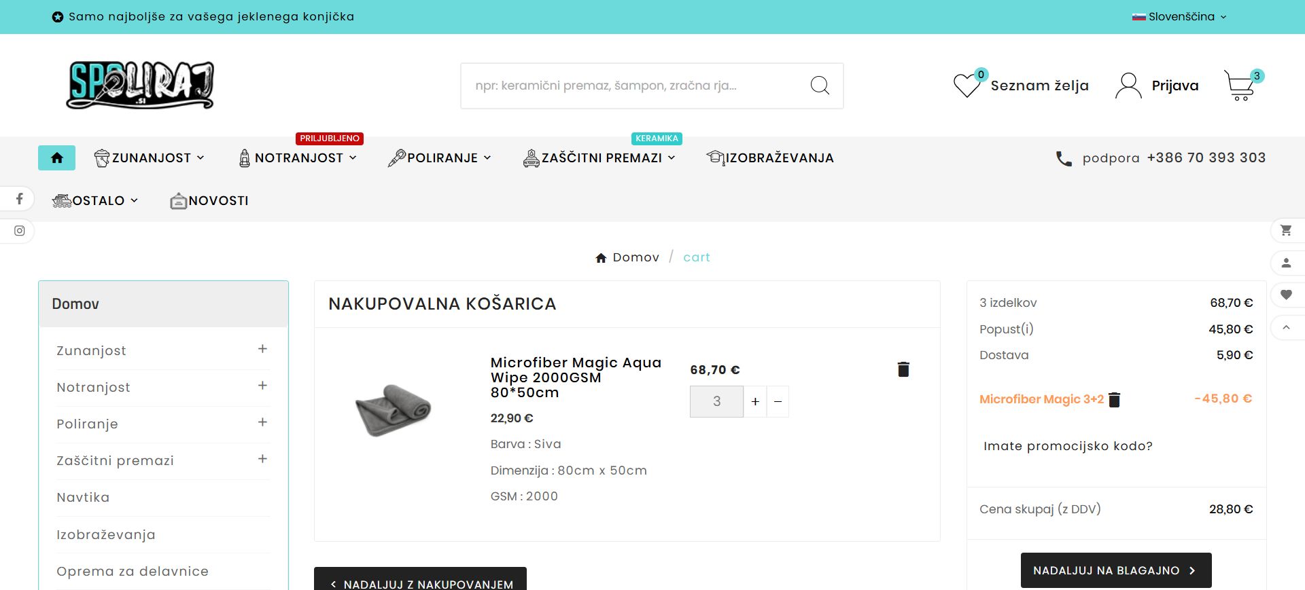Viewport: 1305px width, 590px height.
Task: Expand the ZUNANJOST menu
Action: tap(149, 158)
